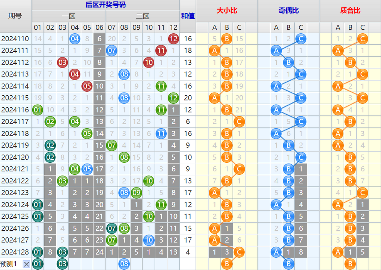Click green ball 02 in row 2024117

coord(50,121)
